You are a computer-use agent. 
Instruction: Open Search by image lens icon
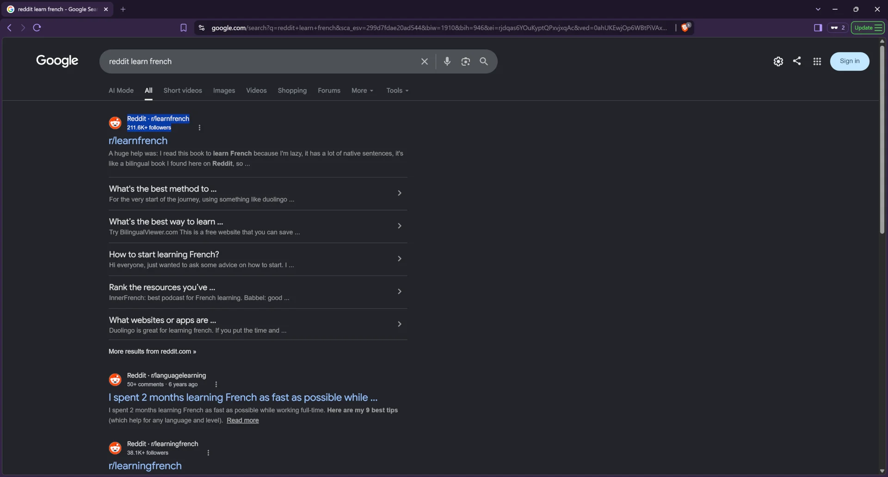point(466,61)
